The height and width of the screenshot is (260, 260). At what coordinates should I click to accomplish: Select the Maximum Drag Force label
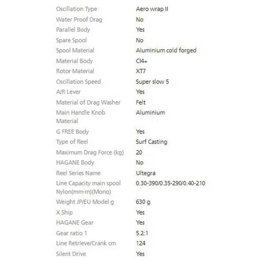pyautogui.click(x=90, y=152)
